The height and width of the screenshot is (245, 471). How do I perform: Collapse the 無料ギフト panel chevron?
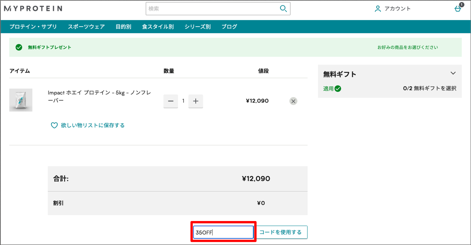coord(453,73)
